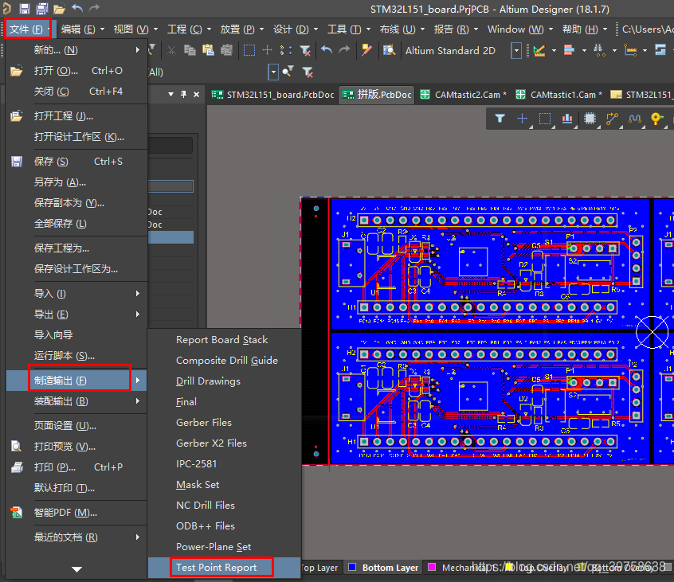
Task: Click the Save All icon in title bar
Action: tap(42, 8)
